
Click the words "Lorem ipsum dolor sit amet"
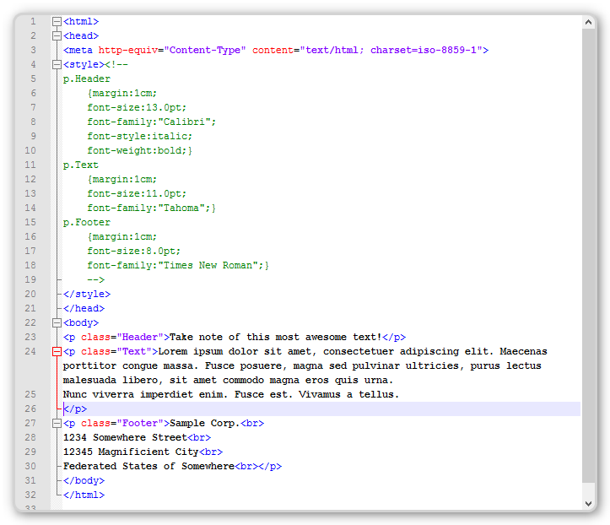coord(235,351)
